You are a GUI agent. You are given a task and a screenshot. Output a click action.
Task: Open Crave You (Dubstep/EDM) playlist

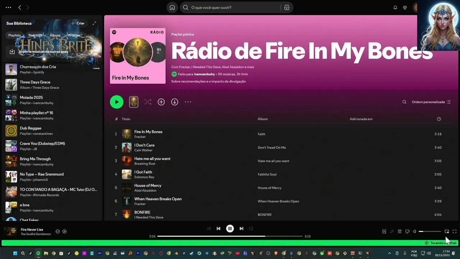pos(52,146)
